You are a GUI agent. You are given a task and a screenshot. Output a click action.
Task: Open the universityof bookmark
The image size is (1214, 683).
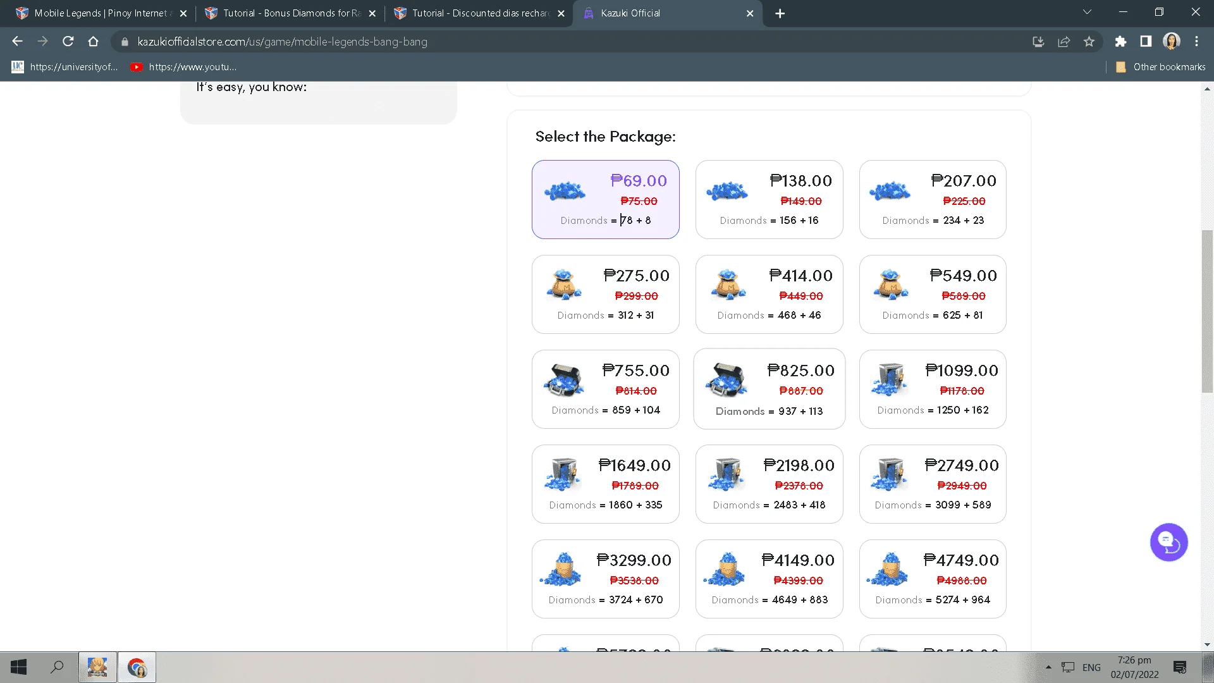click(x=65, y=67)
